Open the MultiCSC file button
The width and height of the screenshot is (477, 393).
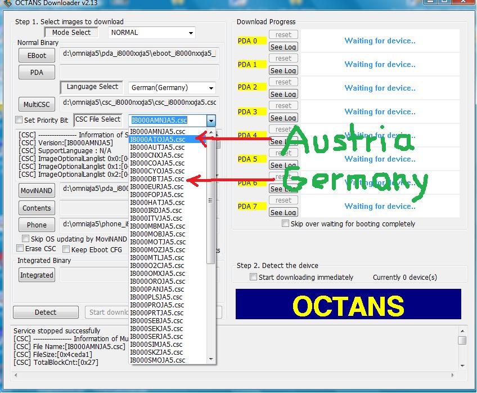[x=37, y=104]
